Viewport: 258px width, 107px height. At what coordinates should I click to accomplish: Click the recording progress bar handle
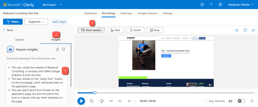(x=95, y=93)
